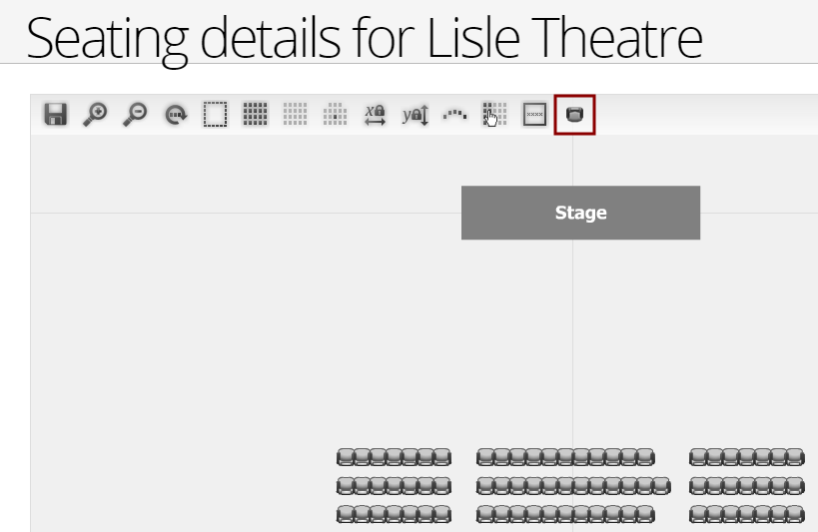This screenshot has width=818, height=532.
Task: Choose the solid seat grid tool
Action: [255, 114]
